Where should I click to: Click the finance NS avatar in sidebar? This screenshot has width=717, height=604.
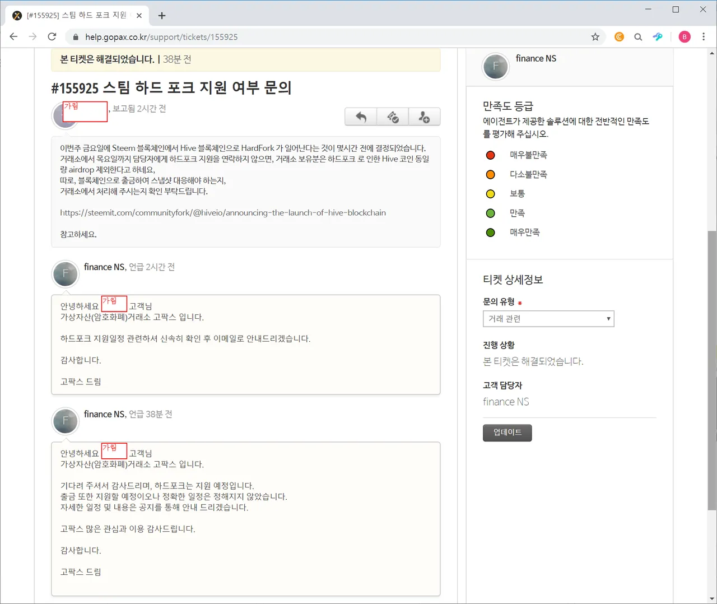(x=495, y=67)
